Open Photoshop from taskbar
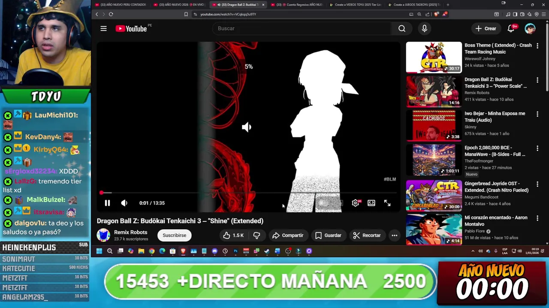The image size is (549, 308). click(x=235, y=251)
